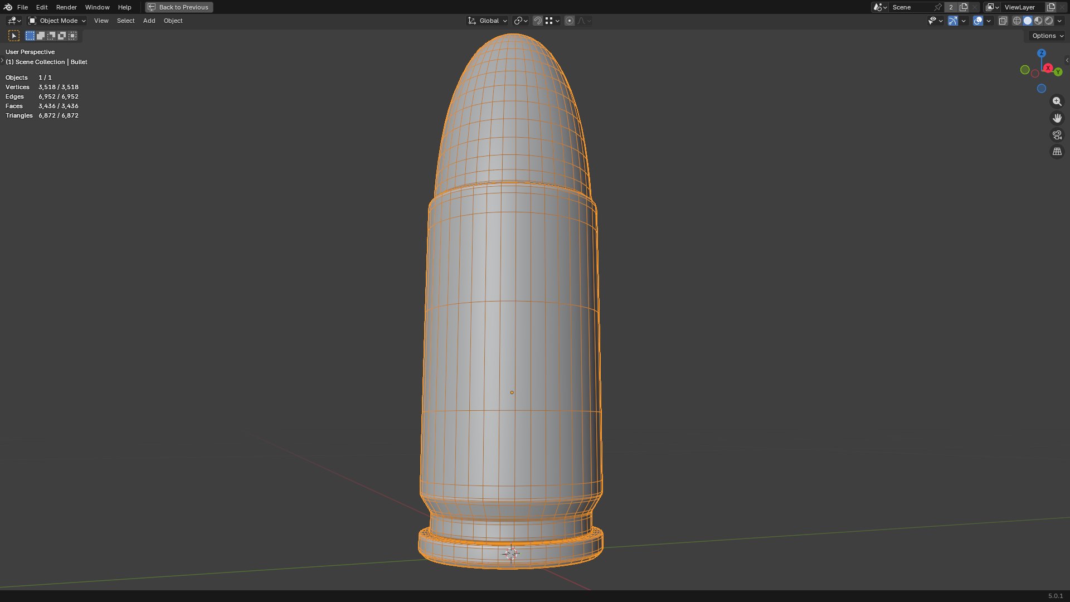Open the shading options dropdown arrow
This screenshot has height=602, width=1070.
click(x=1059, y=21)
